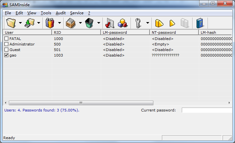The height and width of the screenshot is (143, 235).
Task: Expand the dropdown arrow beside trash bin icon
Action: coord(99,23)
